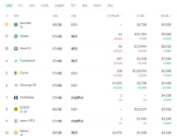Open the Aave V1 project link
Viewport: 177px width, 136px height.
click(x=26, y=48)
